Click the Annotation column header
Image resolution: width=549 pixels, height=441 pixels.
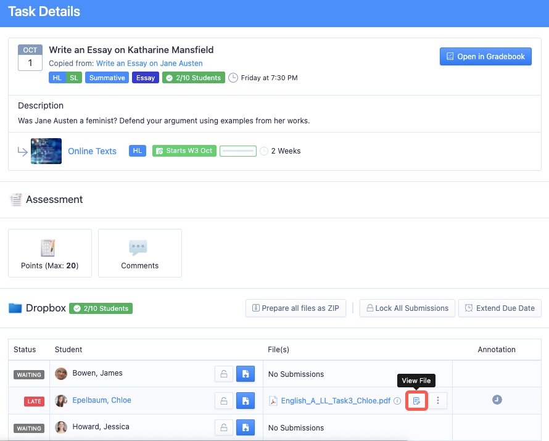pos(497,350)
